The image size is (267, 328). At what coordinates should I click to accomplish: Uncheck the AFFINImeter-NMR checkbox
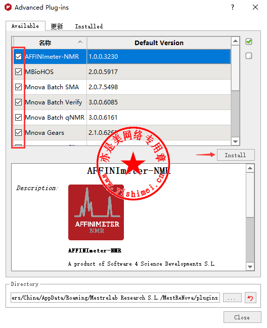(18, 56)
